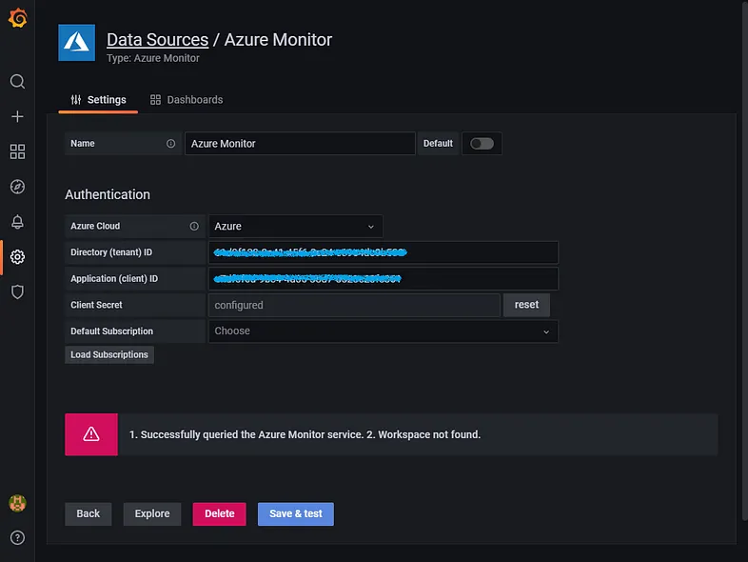Click the Load Subscriptions button
This screenshot has width=748, height=562.
[109, 354]
